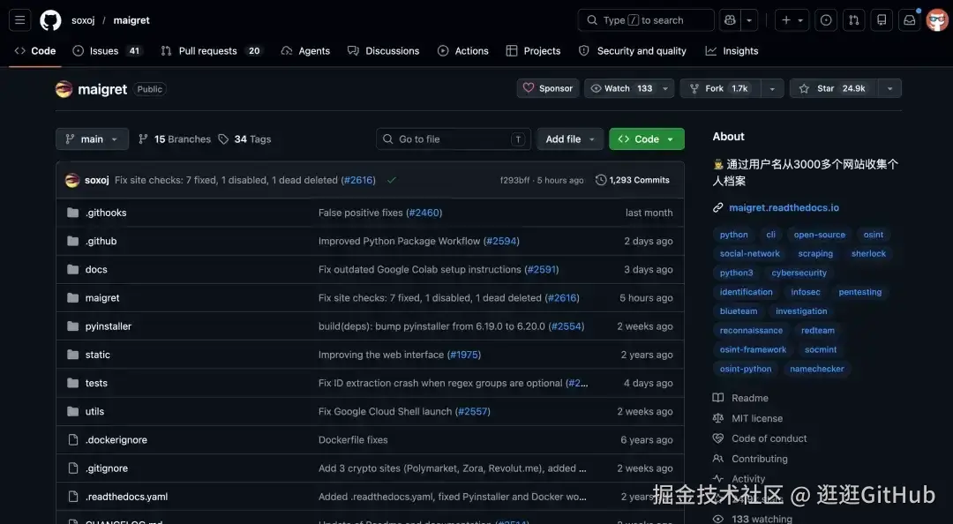Click the Contributing people icon
The width and height of the screenshot is (953, 524).
coord(717,459)
